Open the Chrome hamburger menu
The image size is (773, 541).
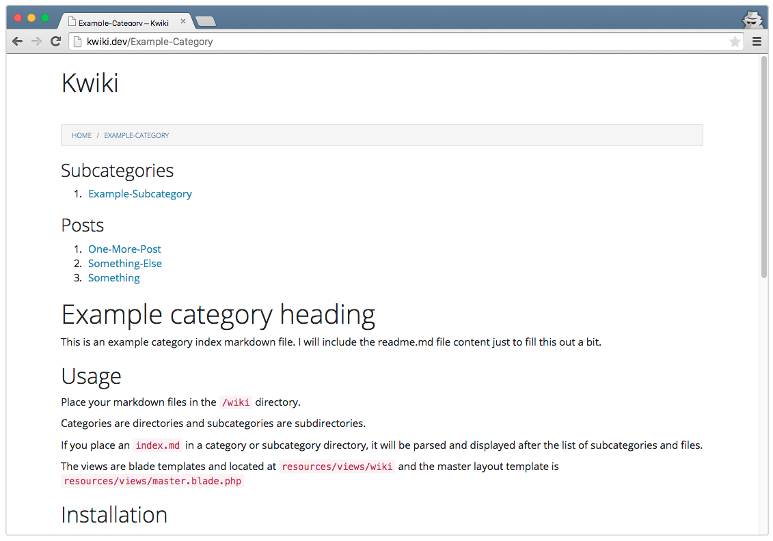click(x=757, y=42)
